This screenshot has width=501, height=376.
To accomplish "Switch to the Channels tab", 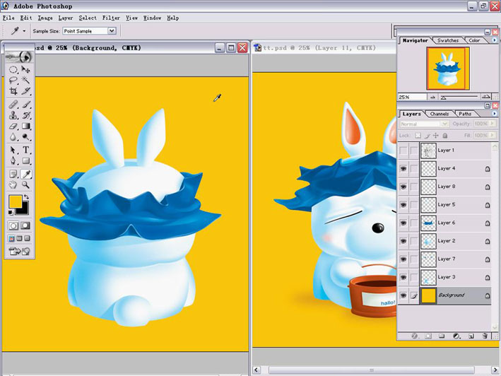I will click(x=440, y=114).
